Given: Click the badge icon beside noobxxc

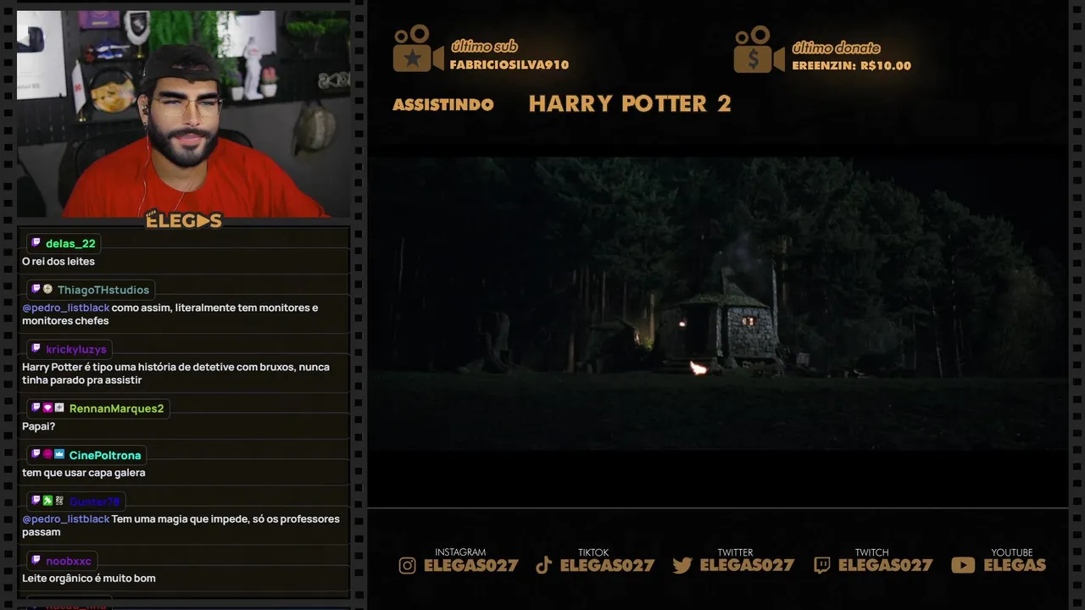Looking at the screenshot, I should (36, 560).
